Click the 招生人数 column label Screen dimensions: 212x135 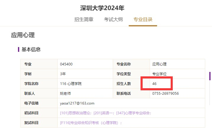124,83
